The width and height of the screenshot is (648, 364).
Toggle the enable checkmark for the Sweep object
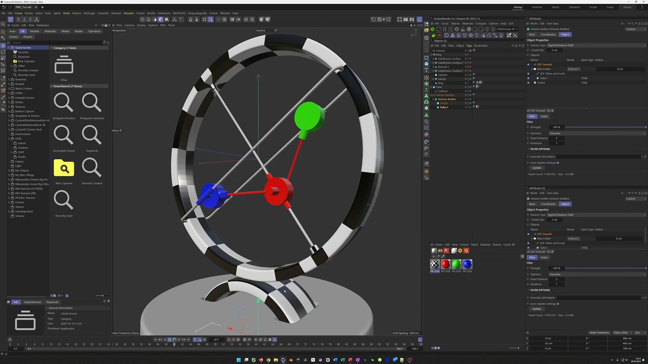click(470, 79)
